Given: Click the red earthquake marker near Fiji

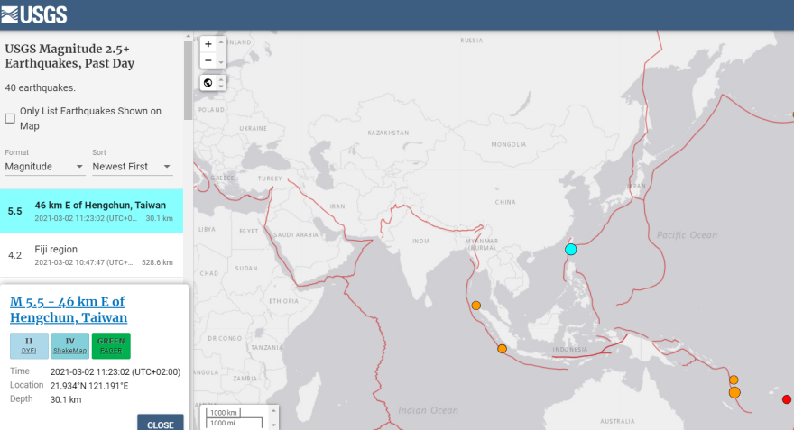Looking at the screenshot, I should (x=786, y=399).
